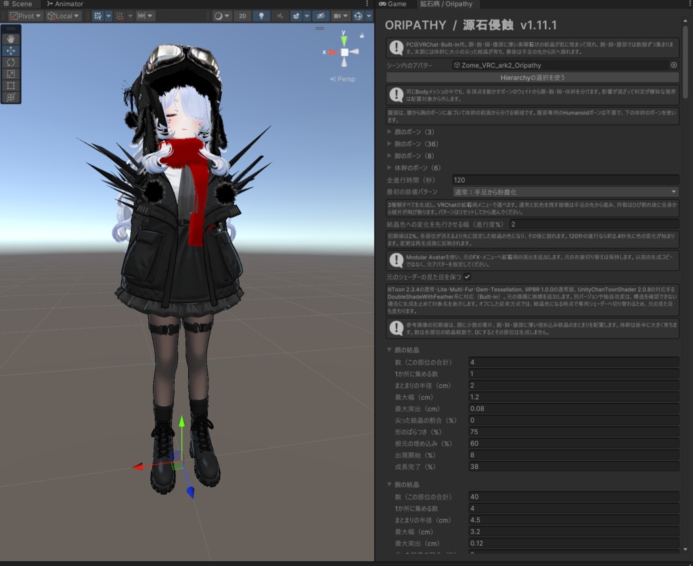Select the Move tool
The height and width of the screenshot is (566, 693).
pos(11,51)
